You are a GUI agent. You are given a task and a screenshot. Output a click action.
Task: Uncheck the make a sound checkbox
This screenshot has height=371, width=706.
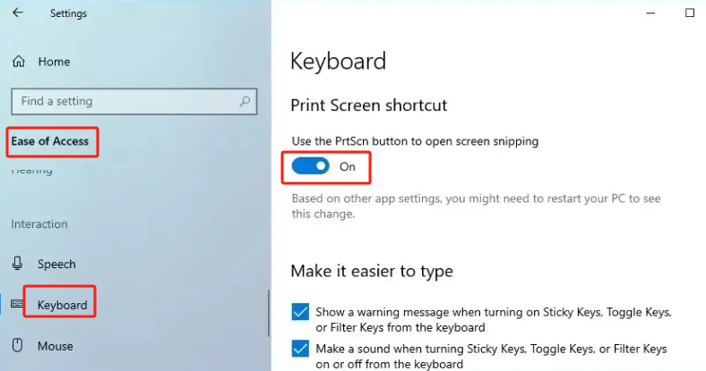tap(300, 349)
